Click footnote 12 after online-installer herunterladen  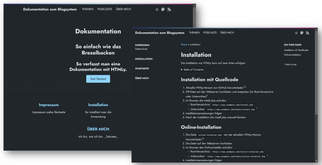[203, 139]
